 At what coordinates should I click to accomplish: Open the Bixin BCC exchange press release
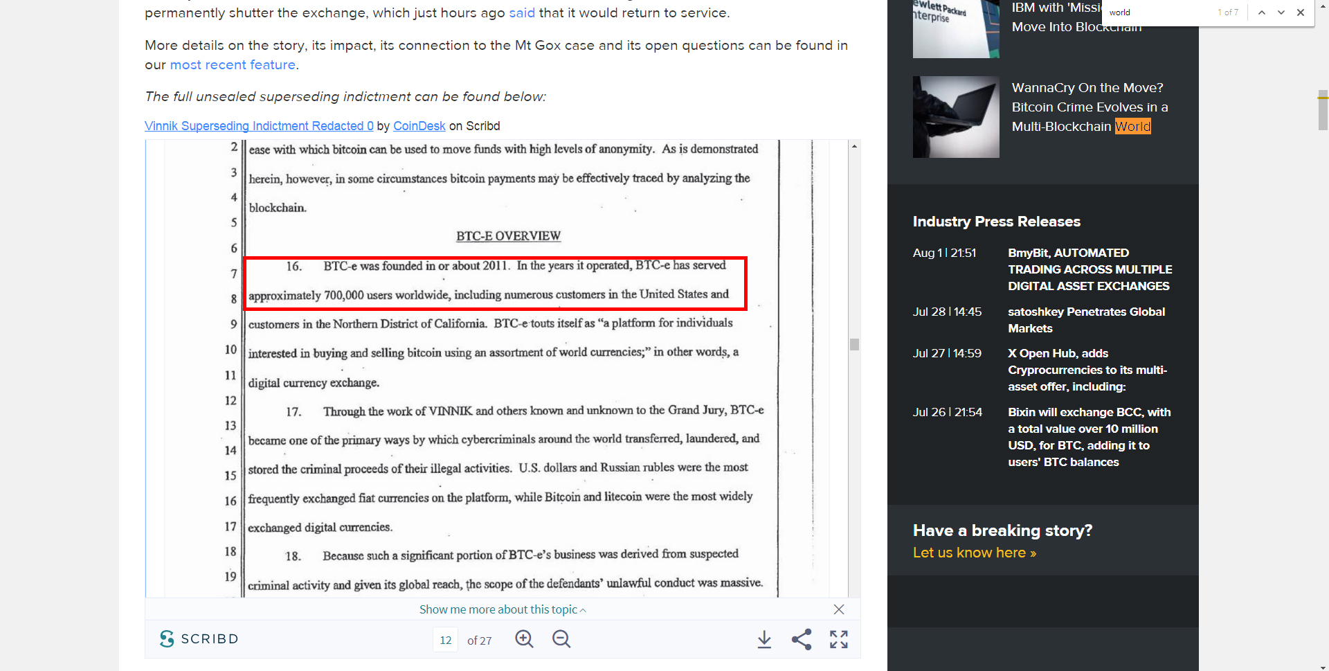click(1090, 437)
